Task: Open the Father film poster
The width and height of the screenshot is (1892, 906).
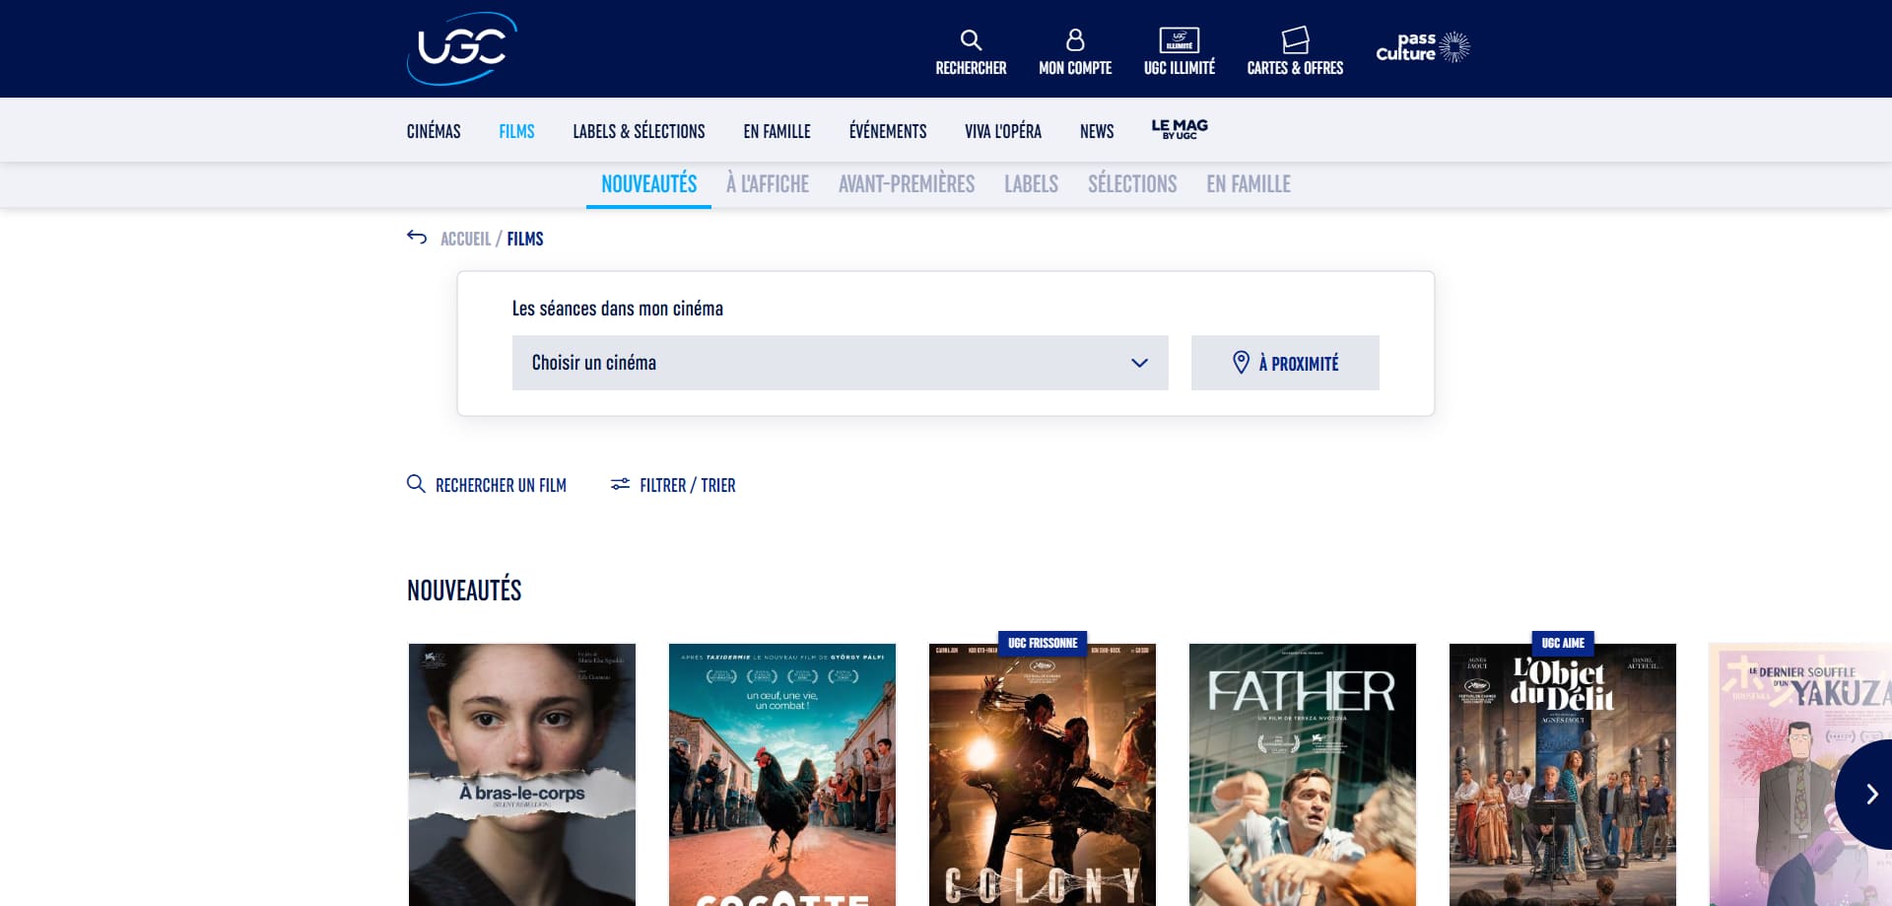Action: [1303, 775]
